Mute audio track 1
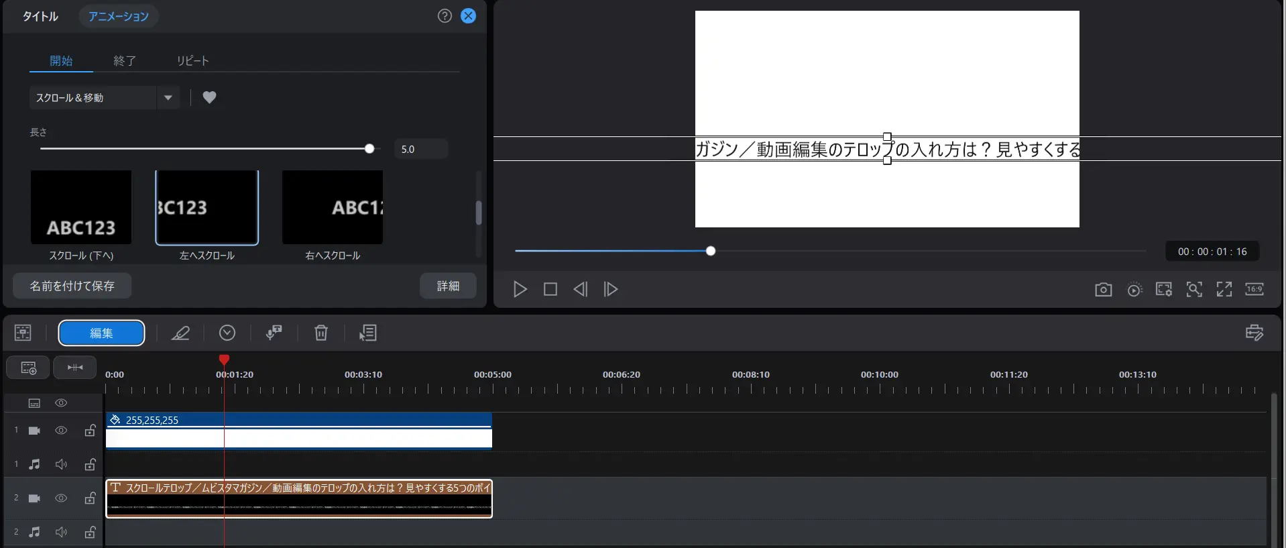This screenshot has height=548, width=1286. point(61,464)
